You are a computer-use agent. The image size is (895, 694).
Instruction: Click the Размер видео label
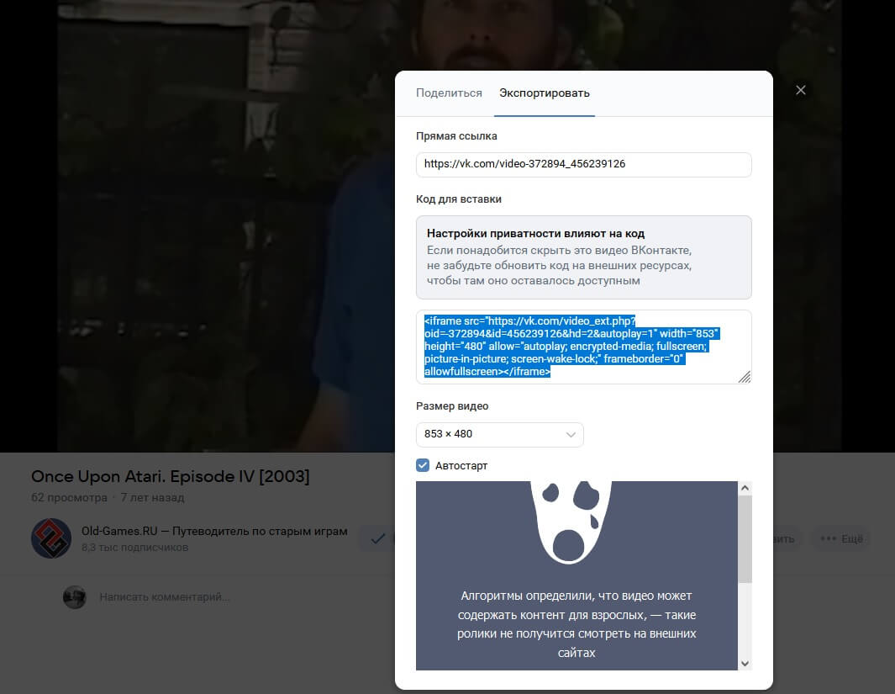[x=452, y=406]
